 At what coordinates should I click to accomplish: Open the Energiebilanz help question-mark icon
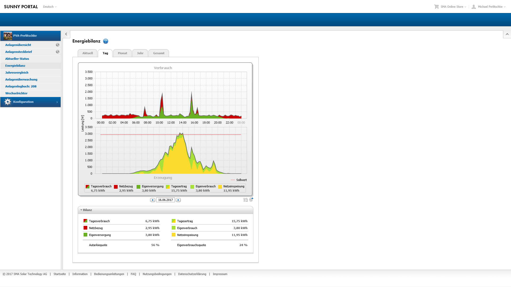click(106, 41)
